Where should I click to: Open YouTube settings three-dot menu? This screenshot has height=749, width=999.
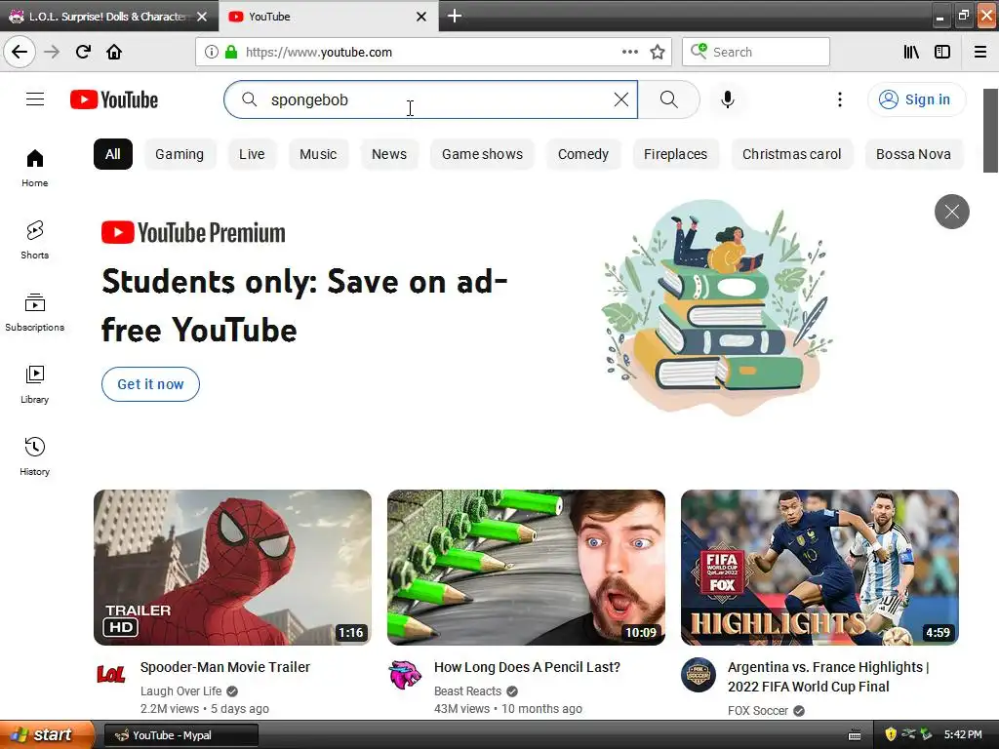click(840, 99)
